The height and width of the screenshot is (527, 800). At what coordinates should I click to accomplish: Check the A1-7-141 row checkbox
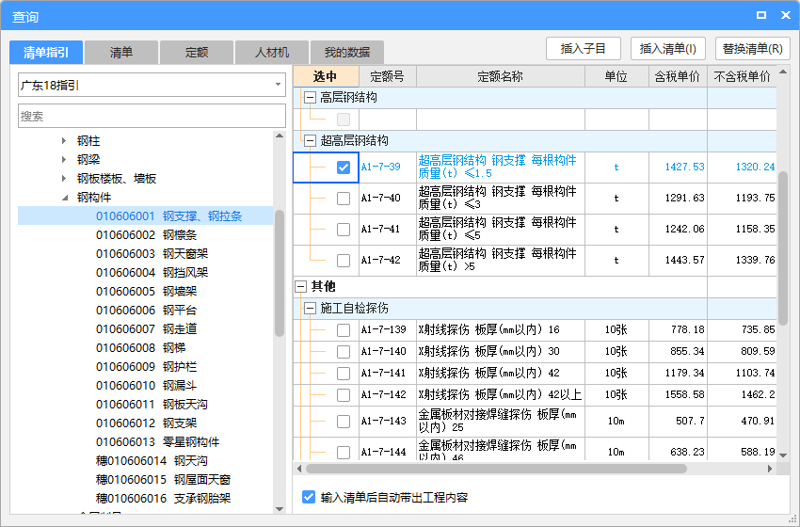(x=344, y=374)
